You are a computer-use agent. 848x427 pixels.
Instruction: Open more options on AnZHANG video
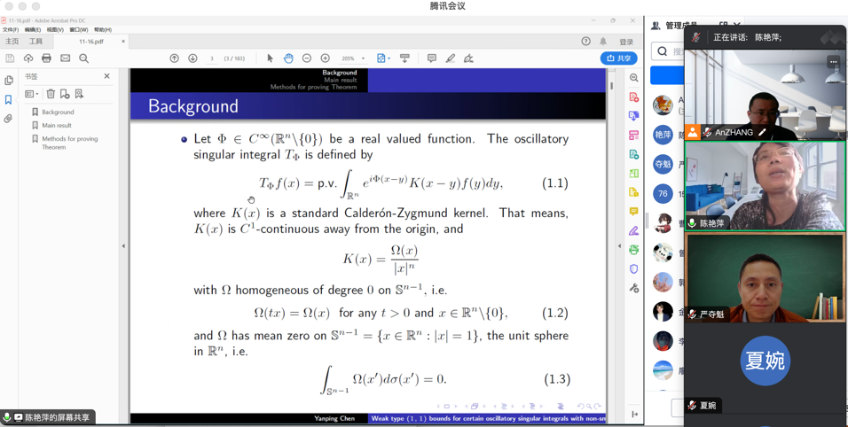[833, 62]
